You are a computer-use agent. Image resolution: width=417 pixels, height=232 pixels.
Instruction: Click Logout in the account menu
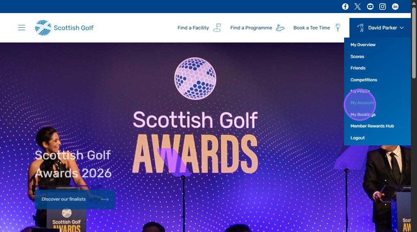point(358,138)
